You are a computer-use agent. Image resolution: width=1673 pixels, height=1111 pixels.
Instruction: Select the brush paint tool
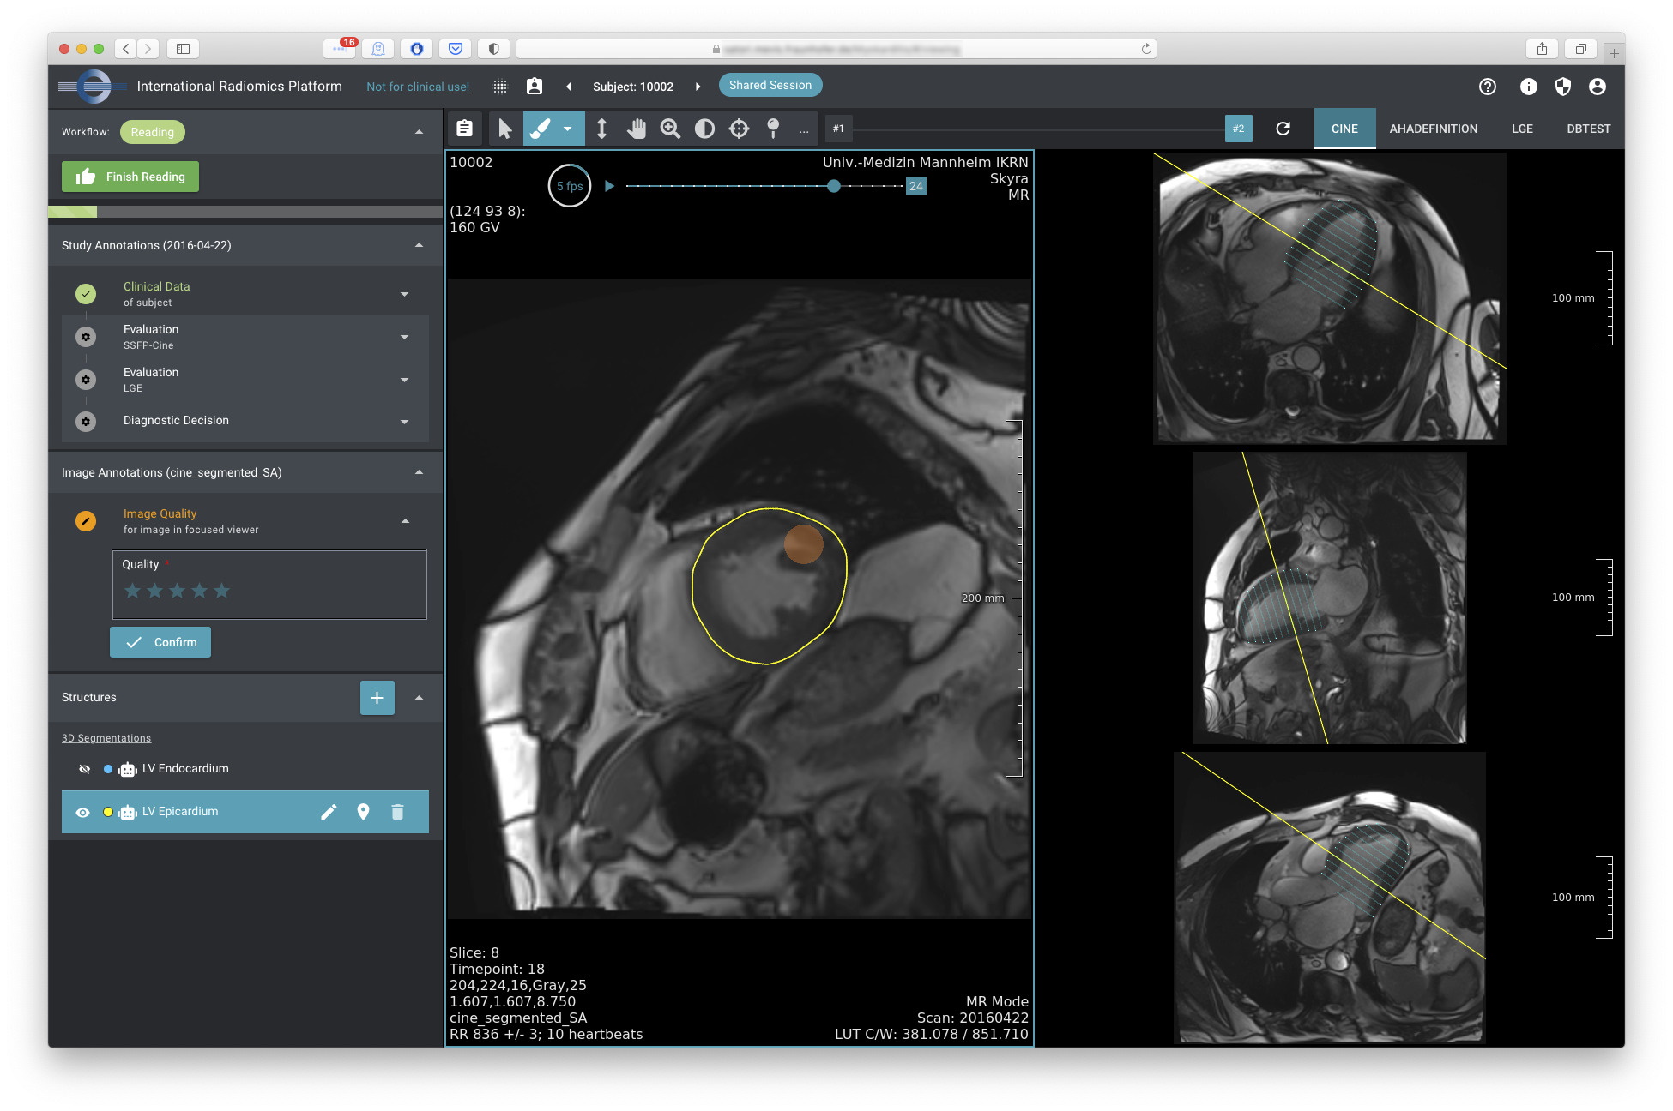tap(540, 129)
